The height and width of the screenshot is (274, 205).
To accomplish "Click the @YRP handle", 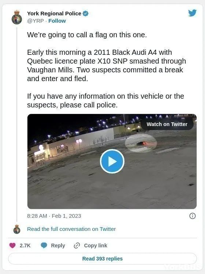I will pos(36,21).
